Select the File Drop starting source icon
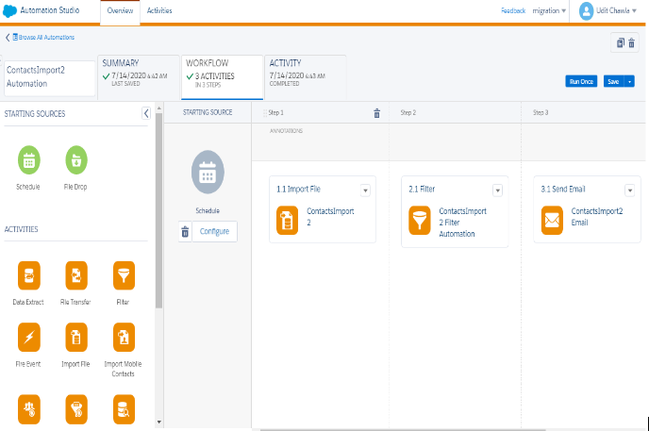The width and height of the screenshot is (649, 431). point(76,161)
